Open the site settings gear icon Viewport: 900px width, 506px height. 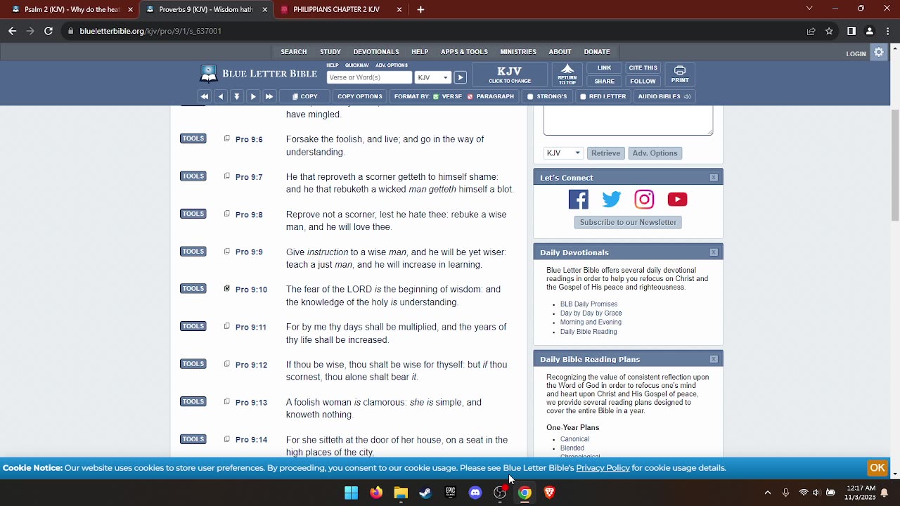[879, 52]
